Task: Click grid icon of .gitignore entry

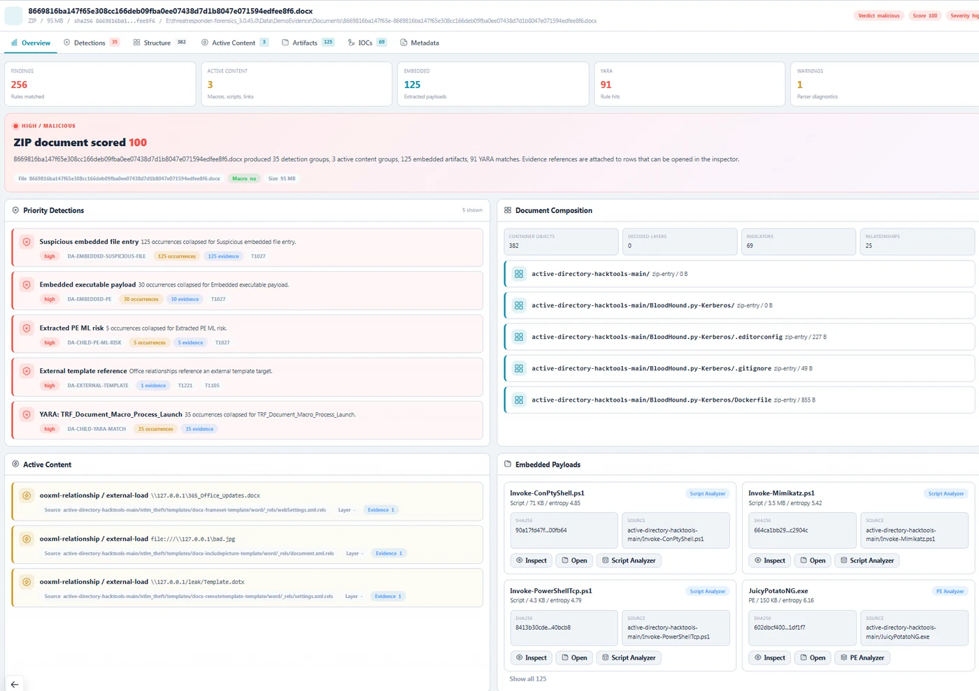Action: tap(519, 368)
